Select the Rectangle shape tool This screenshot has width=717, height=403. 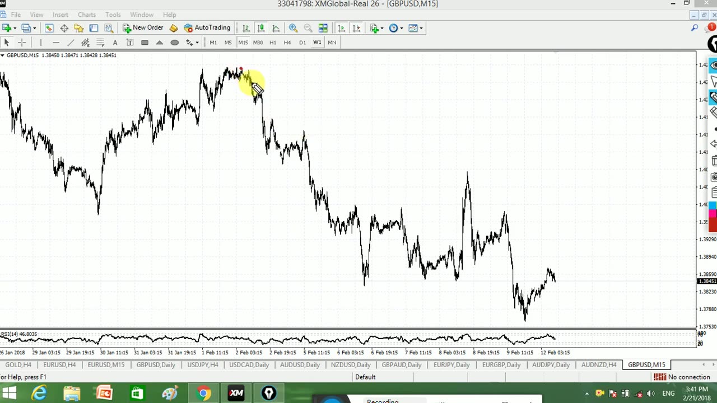point(145,43)
